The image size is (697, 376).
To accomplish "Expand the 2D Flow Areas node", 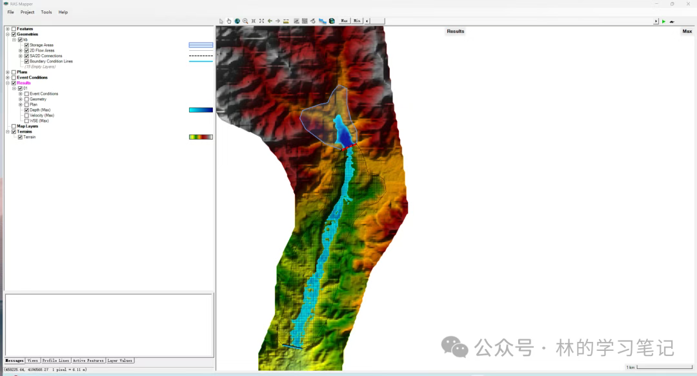I will [21, 50].
